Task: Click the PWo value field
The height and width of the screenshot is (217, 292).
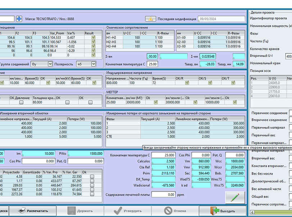Action: pyautogui.click(x=86, y=153)
